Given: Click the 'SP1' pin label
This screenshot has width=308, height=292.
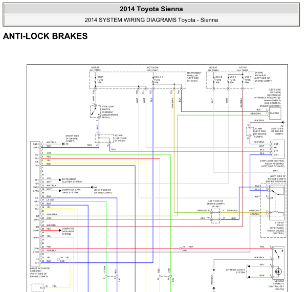Looking at the screenshot, I should [37, 180].
